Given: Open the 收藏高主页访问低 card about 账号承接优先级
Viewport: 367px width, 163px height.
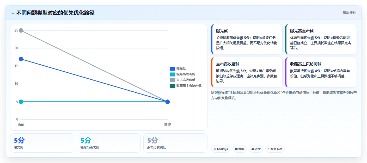Looking at the screenshot, I should point(321,72).
